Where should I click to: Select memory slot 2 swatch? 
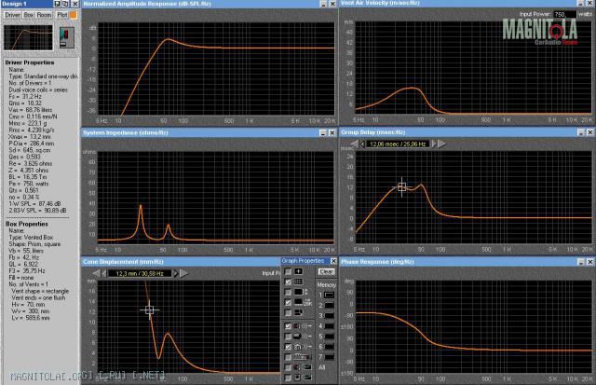pyautogui.click(x=329, y=305)
